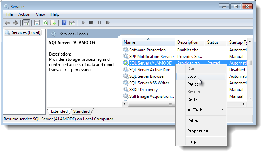Click the SPP Notification Service gear icon
The width and height of the screenshot is (265, 155).
point(125,56)
